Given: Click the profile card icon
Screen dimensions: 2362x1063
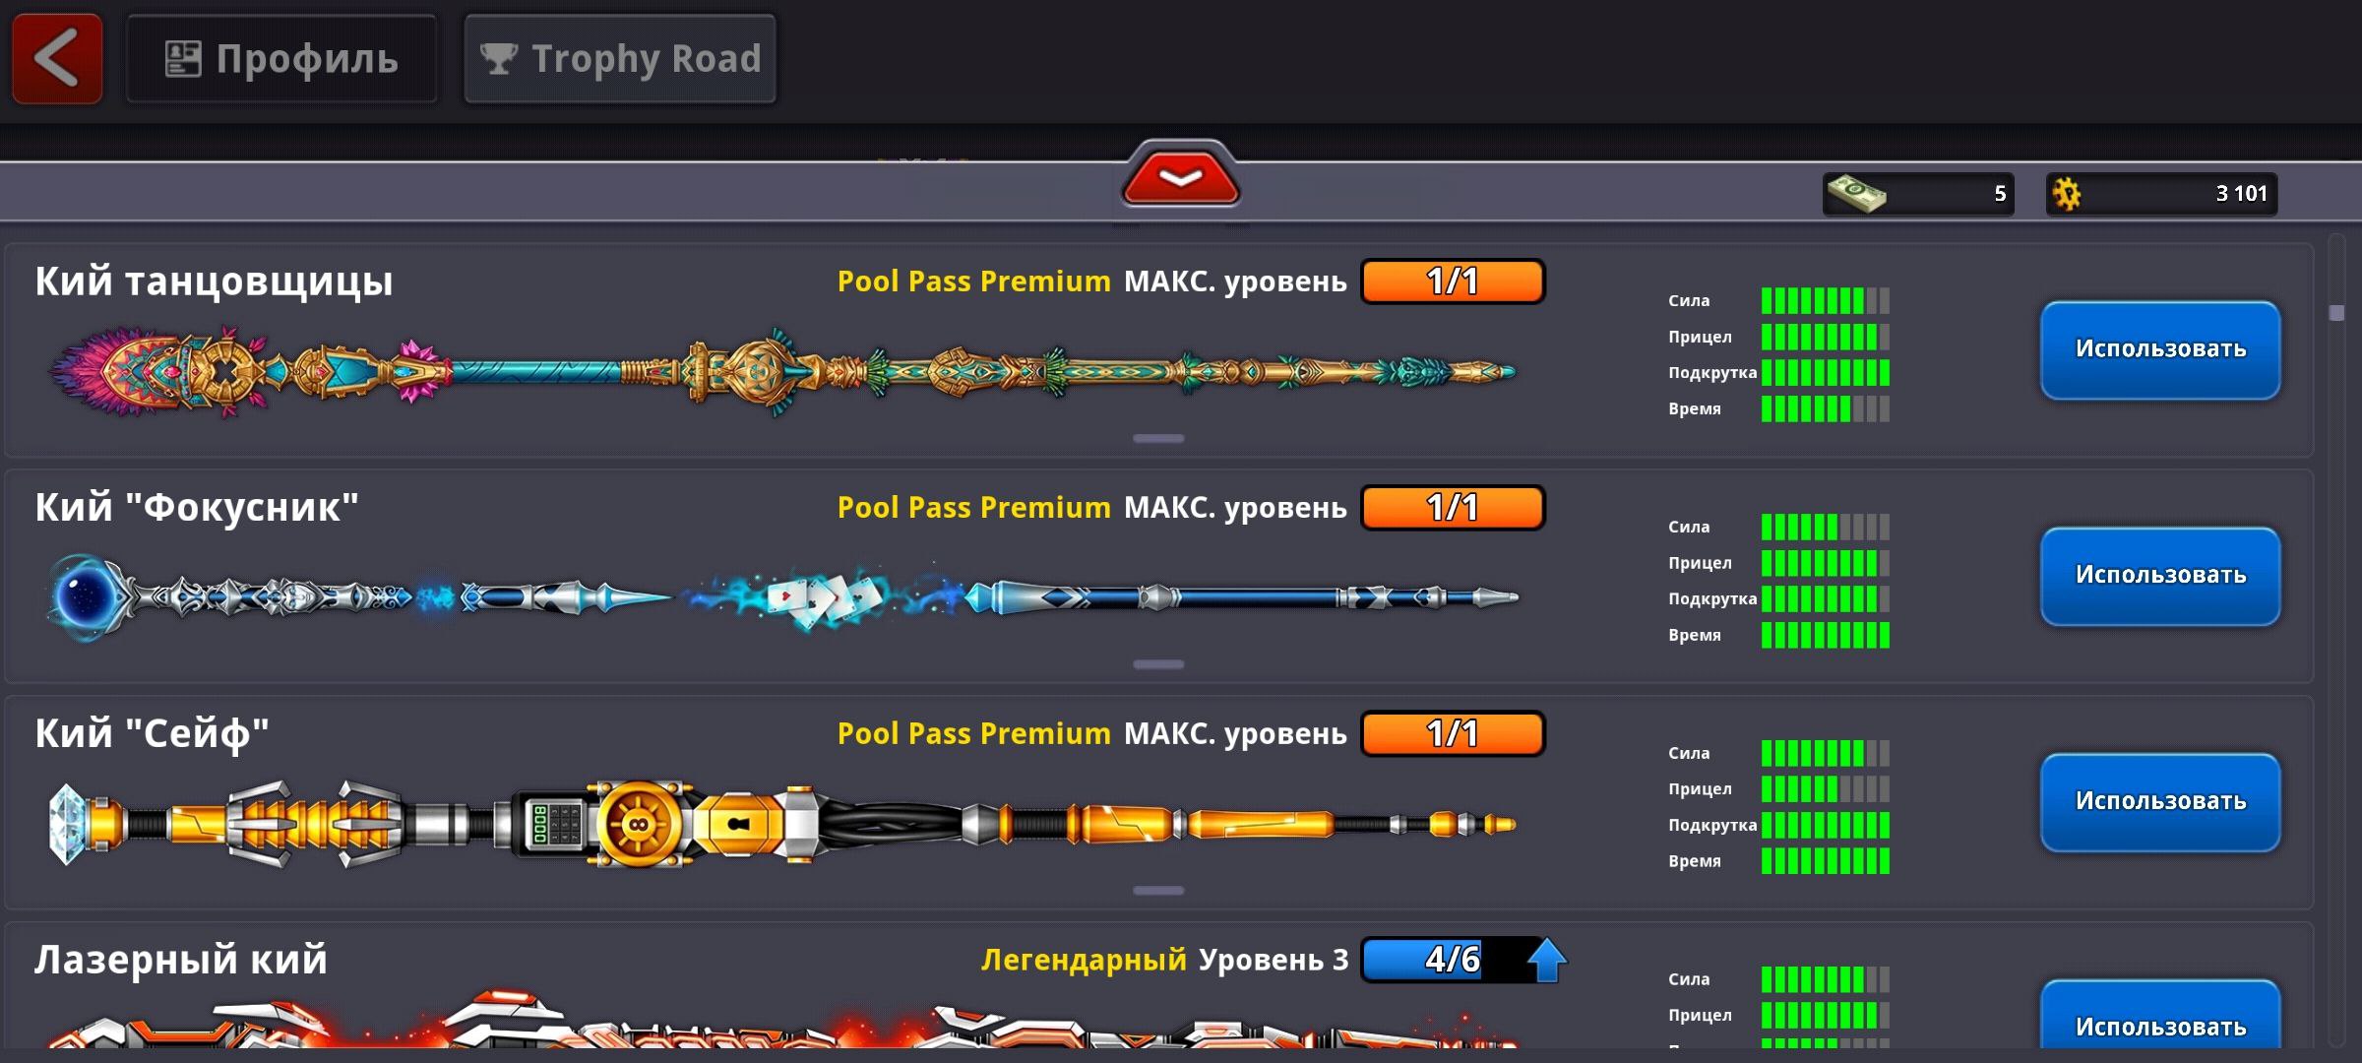Looking at the screenshot, I should (x=183, y=59).
